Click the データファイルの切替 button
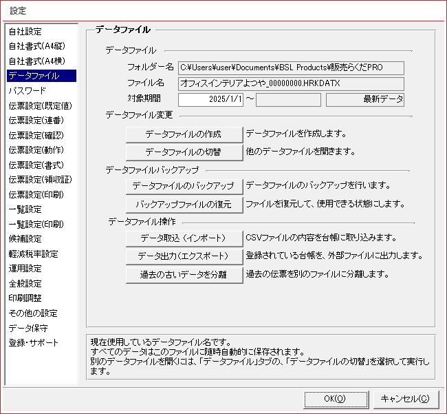The width and height of the screenshot is (447, 414). (x=184, y=152)
